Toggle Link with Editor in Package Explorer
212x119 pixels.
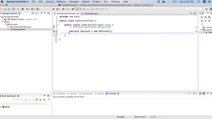coord(37,13)
